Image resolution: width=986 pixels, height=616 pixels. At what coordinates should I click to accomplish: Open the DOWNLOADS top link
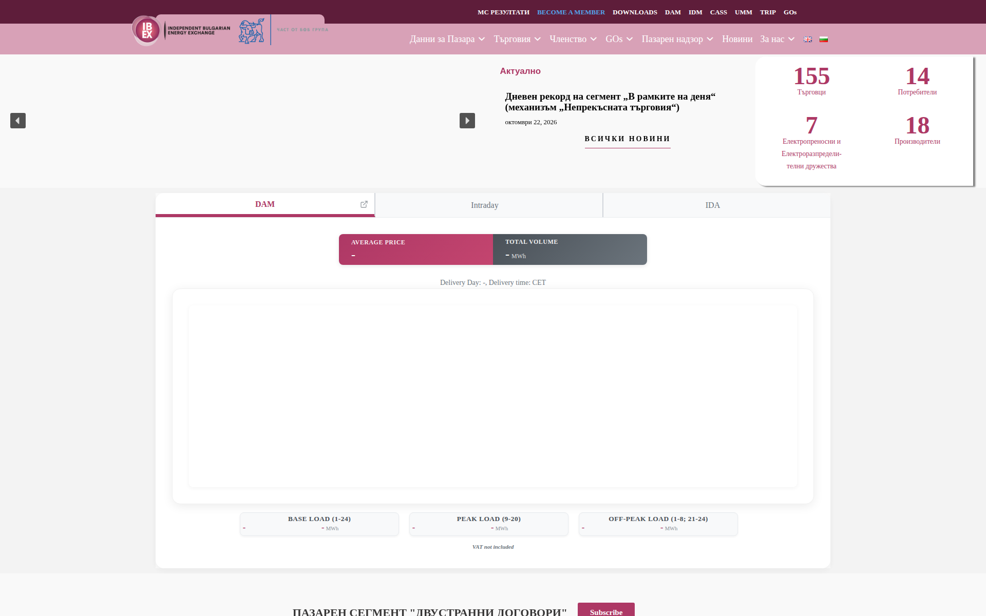tap(635, 12)
